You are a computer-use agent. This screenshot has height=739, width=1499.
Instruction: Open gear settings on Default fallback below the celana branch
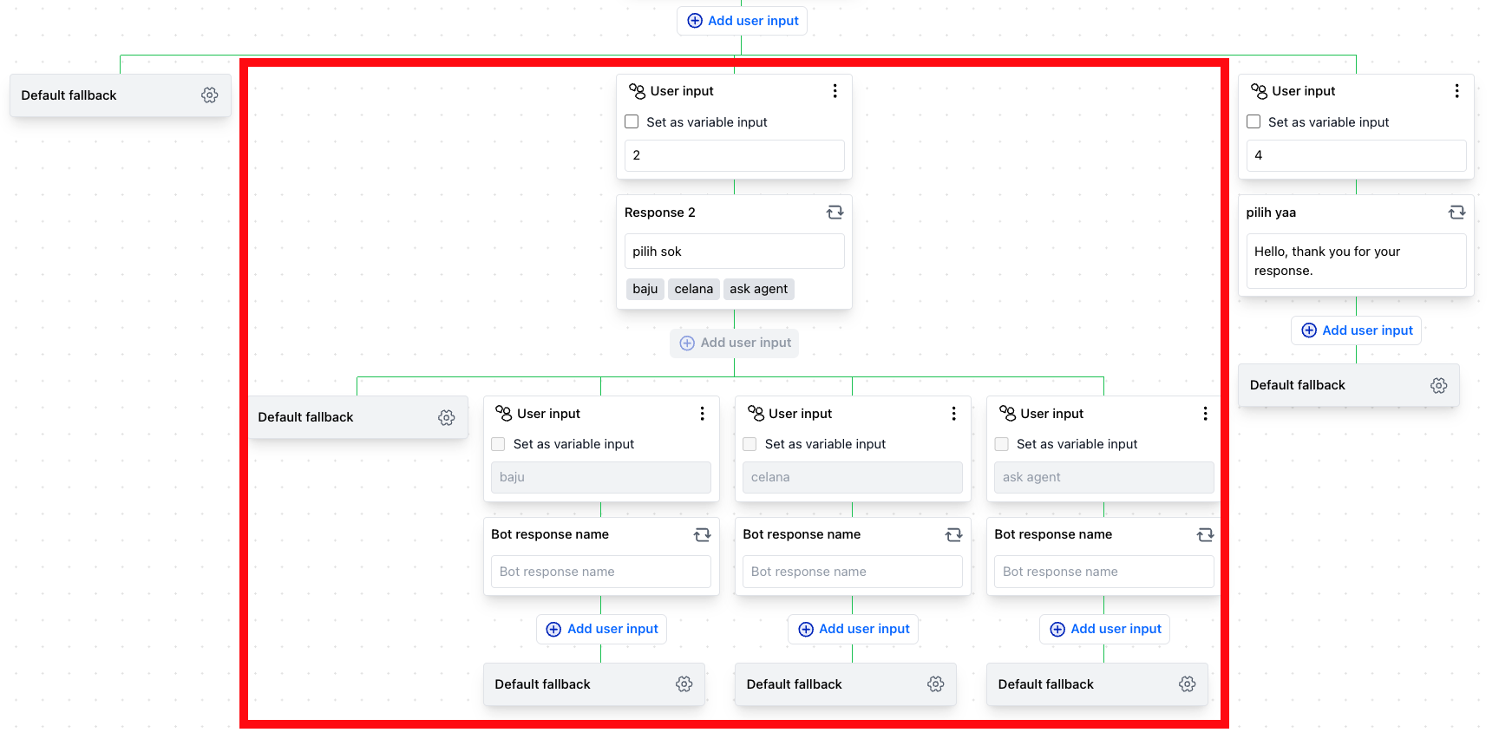click(936, 684)
